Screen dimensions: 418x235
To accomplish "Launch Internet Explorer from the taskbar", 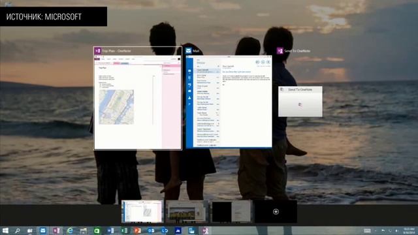I will click(x=70, y=230).
